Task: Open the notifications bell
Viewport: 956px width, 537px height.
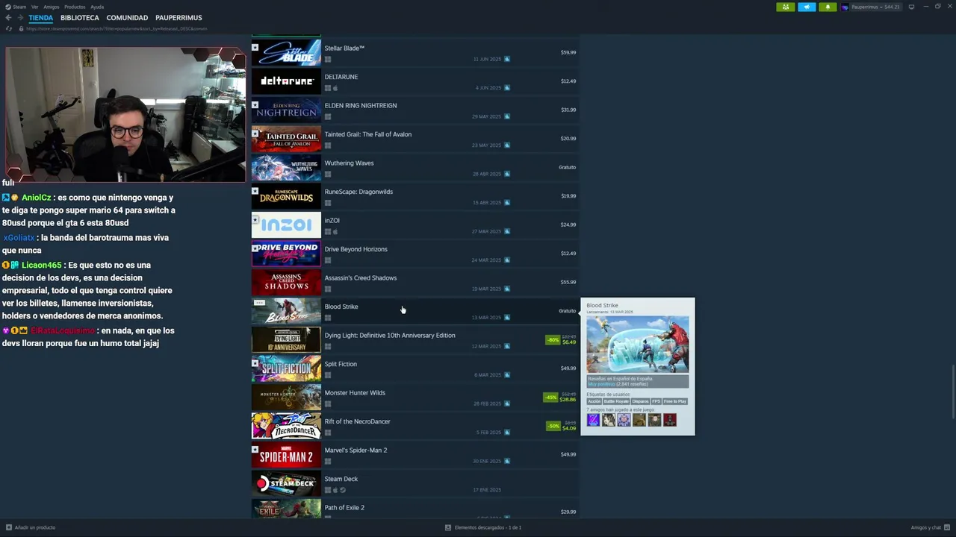Action: (828, 7)
